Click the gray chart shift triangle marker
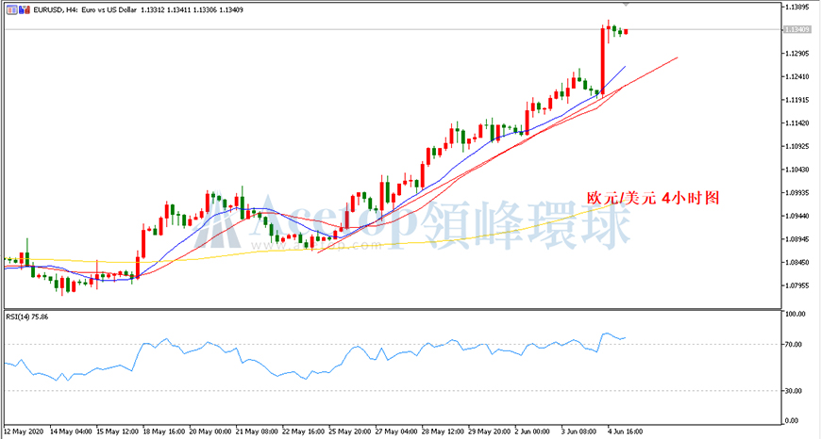The image size is (821, 439). pyautogui.click(x=627, y=4)
